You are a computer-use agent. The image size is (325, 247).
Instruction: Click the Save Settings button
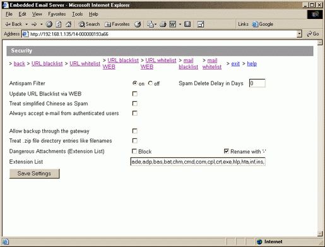click(34, 174)
